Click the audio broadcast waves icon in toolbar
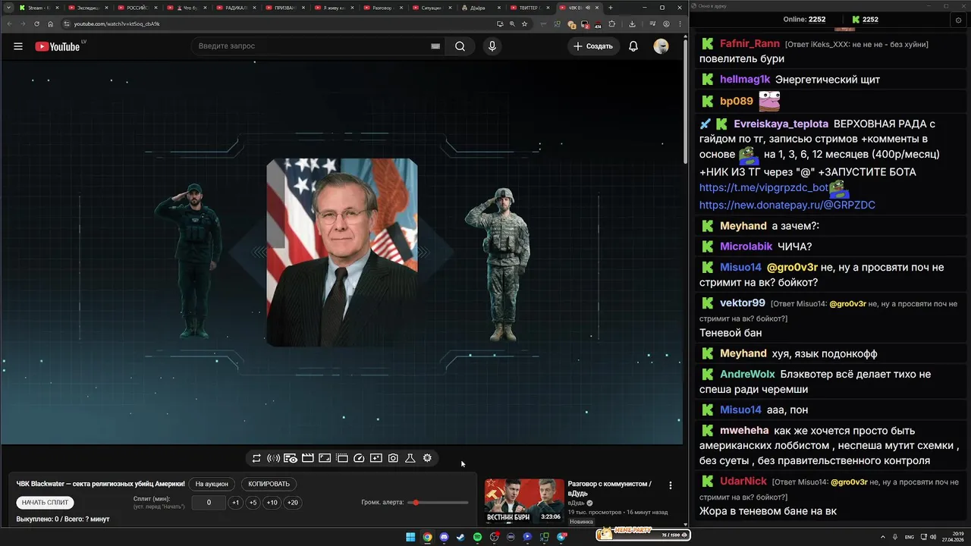This screenshot has height=546, width=971. click(274, 458)
